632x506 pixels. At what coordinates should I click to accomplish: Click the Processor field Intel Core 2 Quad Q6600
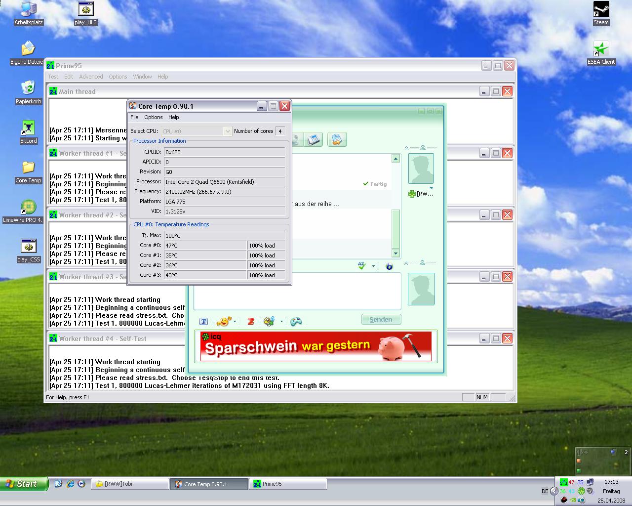tap(225, 182)
